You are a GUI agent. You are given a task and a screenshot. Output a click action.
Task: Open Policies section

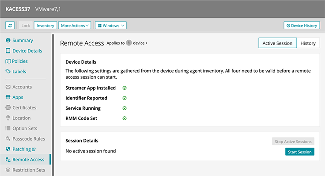pyautogui.click(x=20, y=61)
